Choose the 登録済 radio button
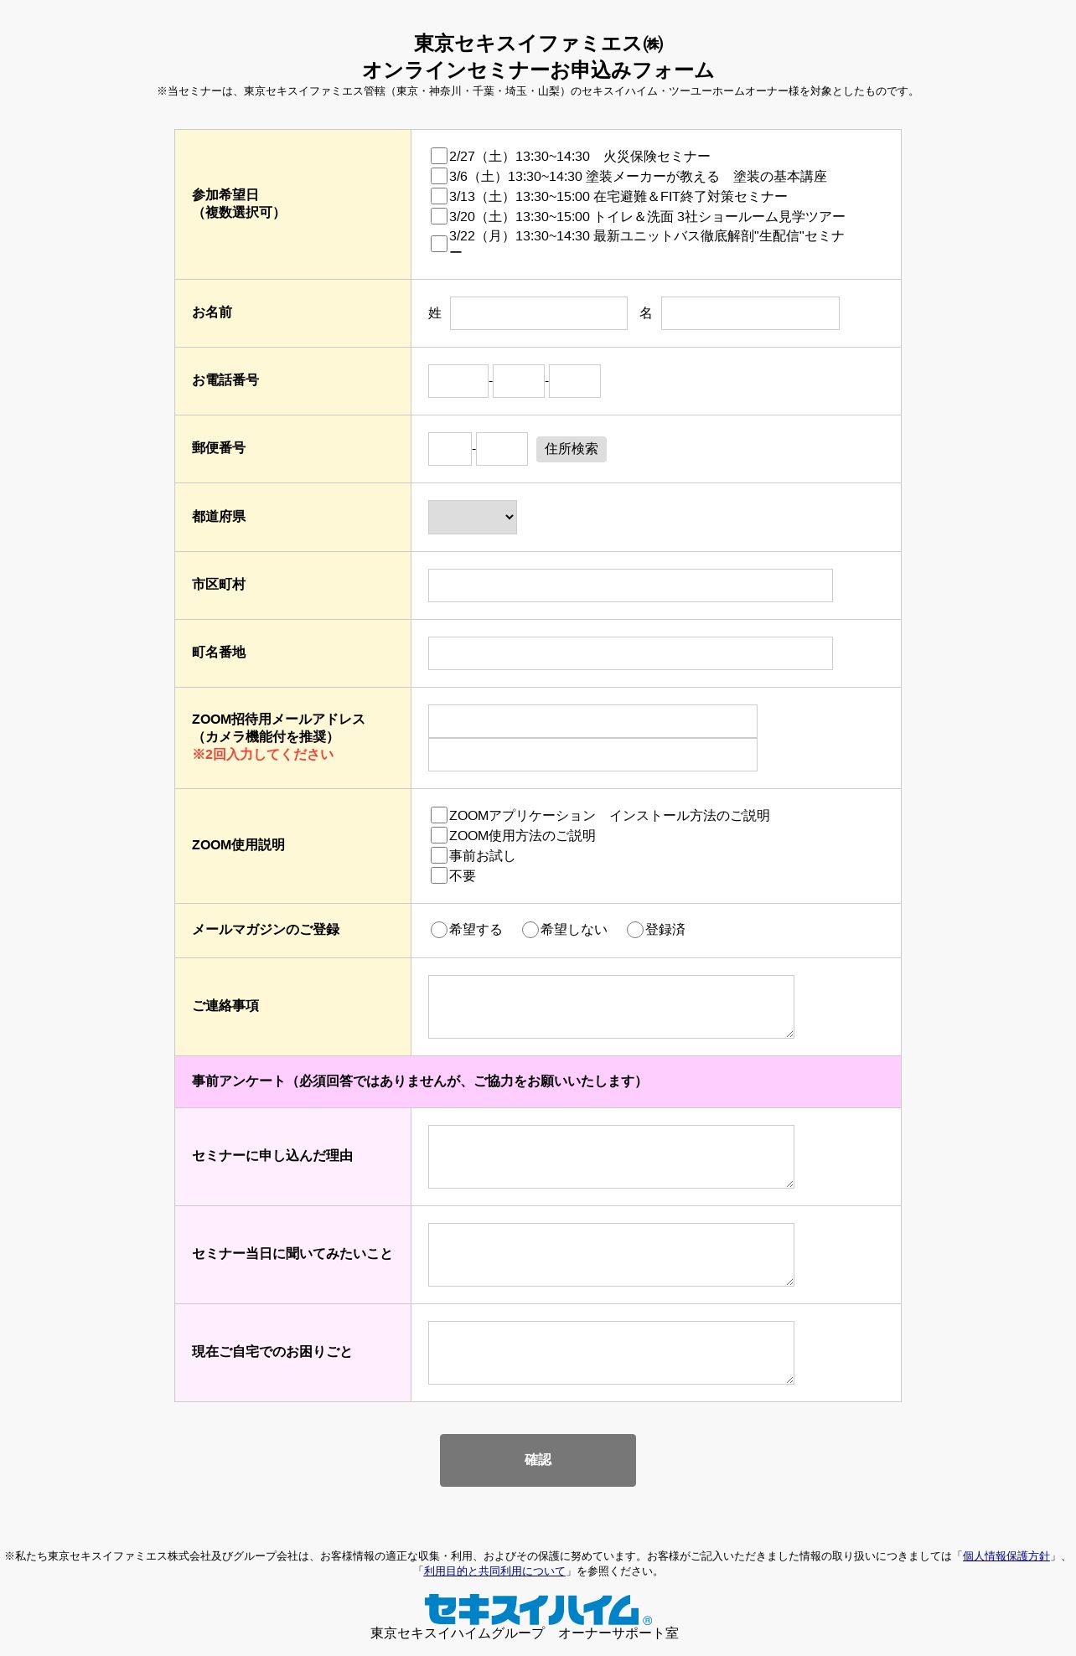This screenshot has width=1076, height=1656. click(635, 930)
